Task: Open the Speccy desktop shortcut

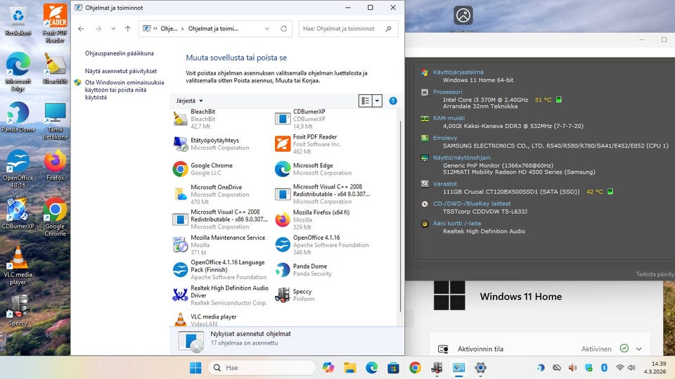Action: 18,310
